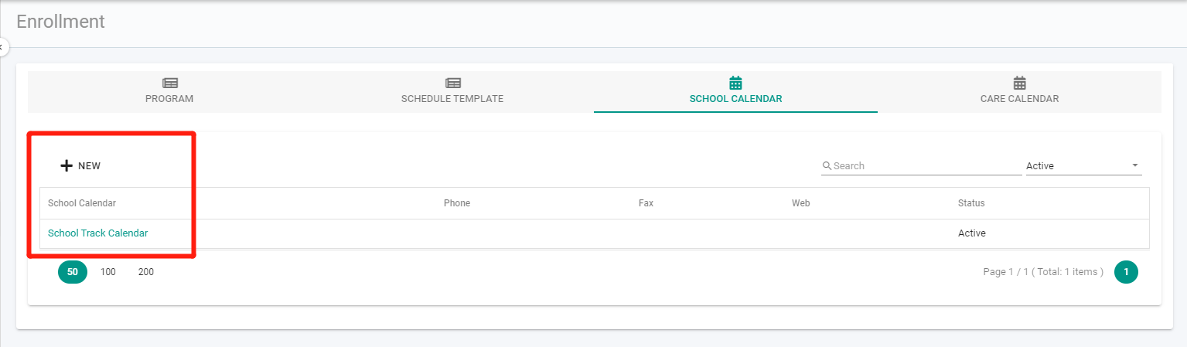
Task: Show 50 items per page
Action: [x=73, y=272]
